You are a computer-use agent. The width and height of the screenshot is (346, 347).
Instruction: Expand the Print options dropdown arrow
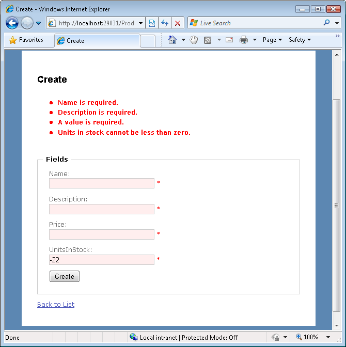(x=255, y=40)
